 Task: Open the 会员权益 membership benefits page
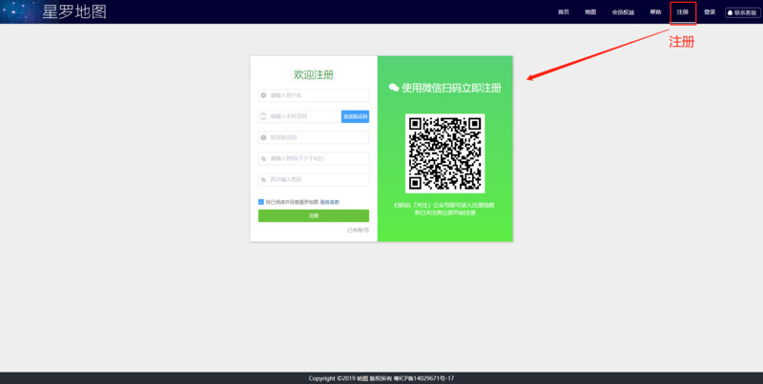point(623,12)
